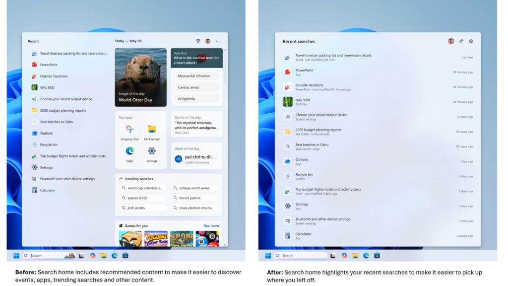Search trending 'world cup schedule'
Viewport: 508px width, 286px height.
pos(143,188)
